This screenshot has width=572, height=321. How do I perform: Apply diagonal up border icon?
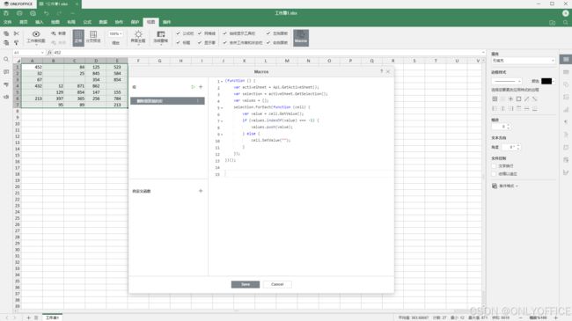[527, 98]
